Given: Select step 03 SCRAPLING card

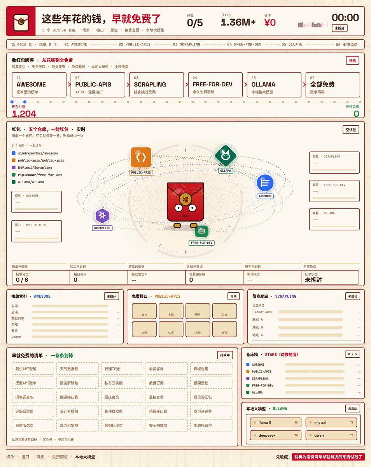Looking at the screenshot, I should 156,85.
